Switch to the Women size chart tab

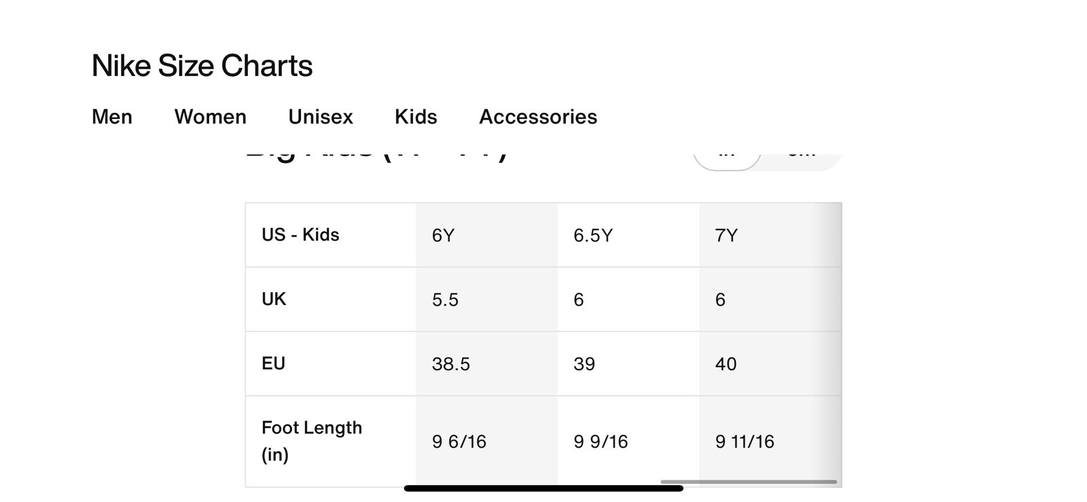point(211,117)
